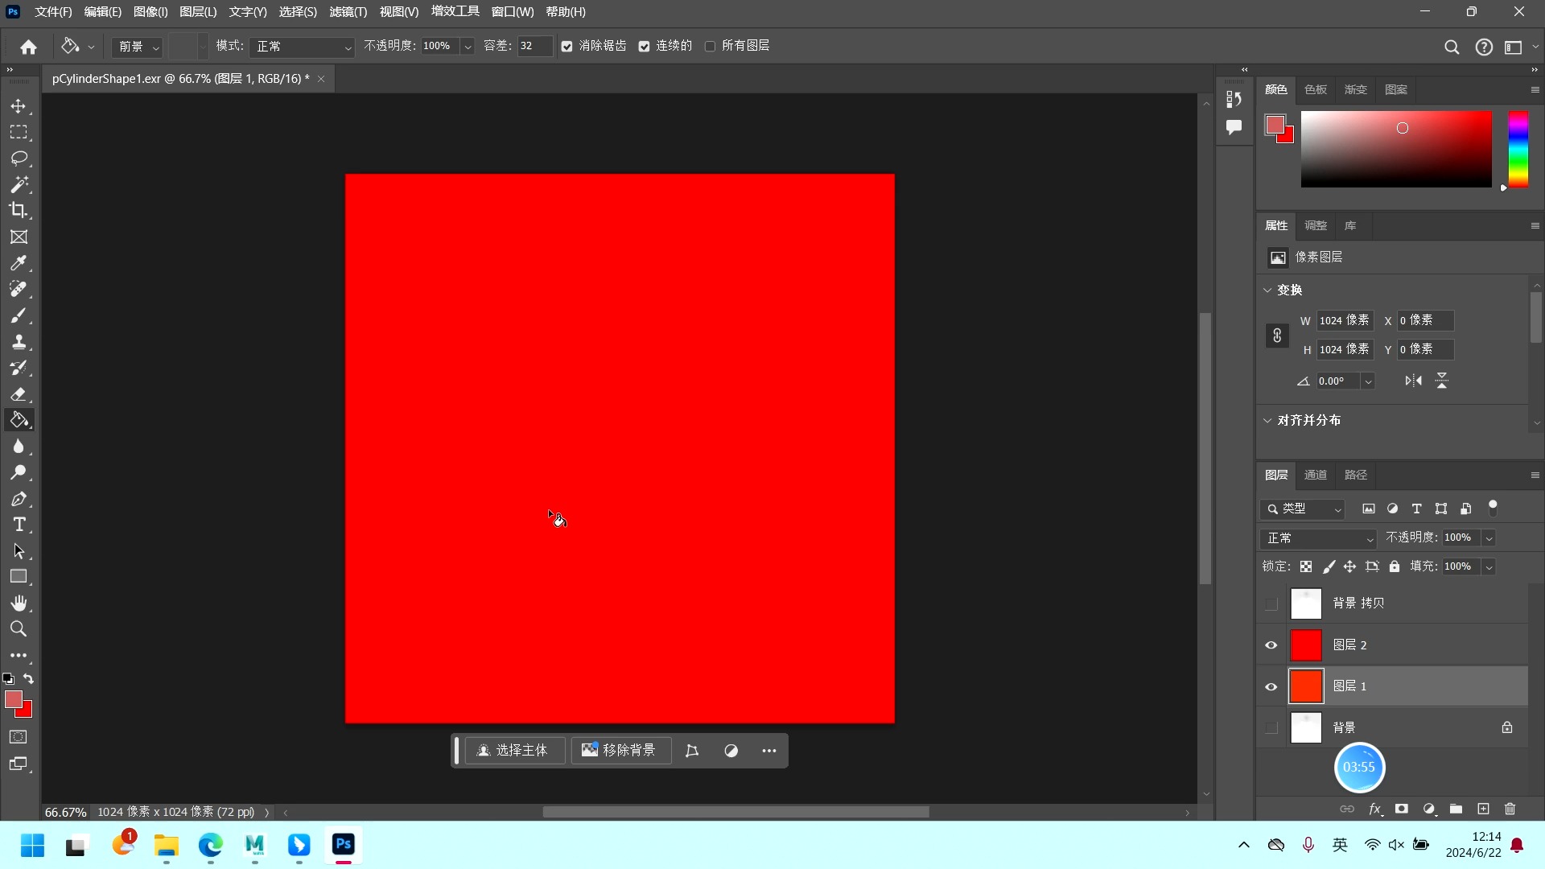Select the Eyedropper tool
Viewport: 1545px width, 869px height.
(19, 263)
